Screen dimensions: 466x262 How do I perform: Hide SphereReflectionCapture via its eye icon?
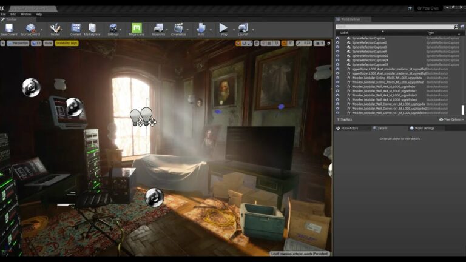pyautogui.click(x=337, y=38)
